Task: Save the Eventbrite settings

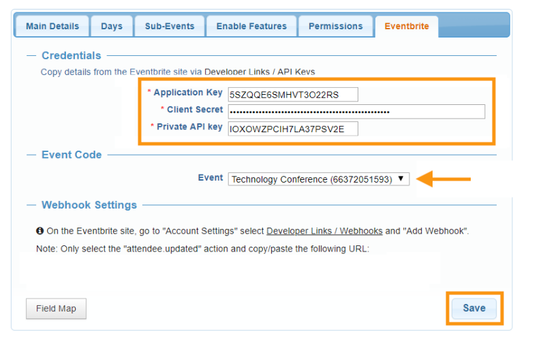Action: 474,308
